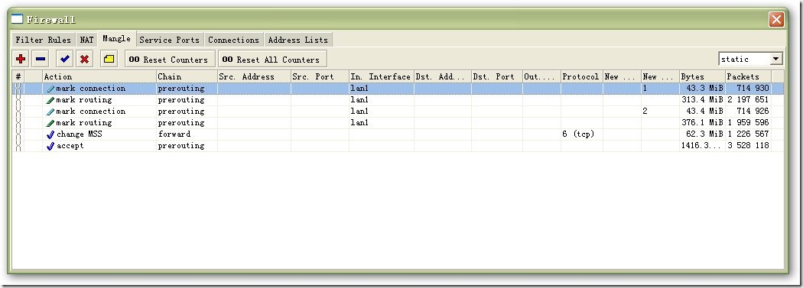
Task: Open the Service Ports tab
Action: click(x=170, y=40)
